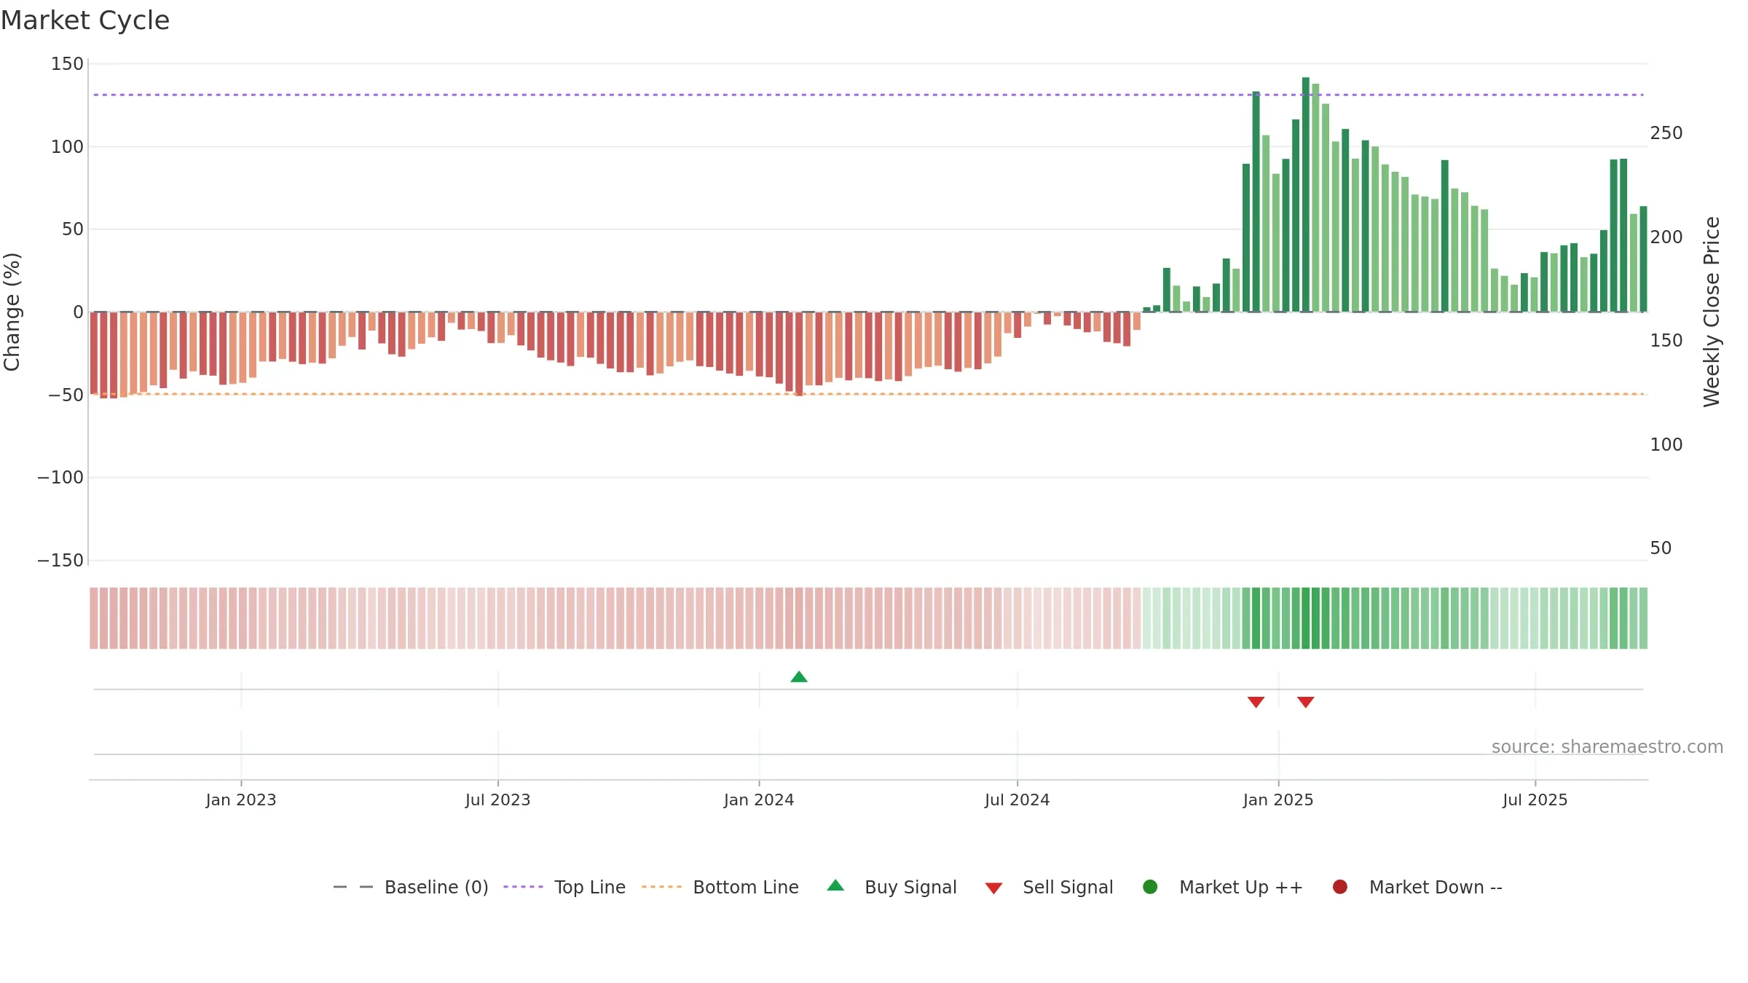Click the Jan 2025 axis label
The width and height of the screenshot is (1748, 983).
[1278, 800]
